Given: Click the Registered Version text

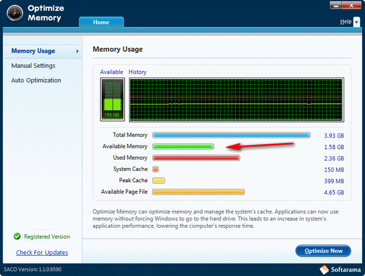Looking at the screenshot, I should 47,237.
